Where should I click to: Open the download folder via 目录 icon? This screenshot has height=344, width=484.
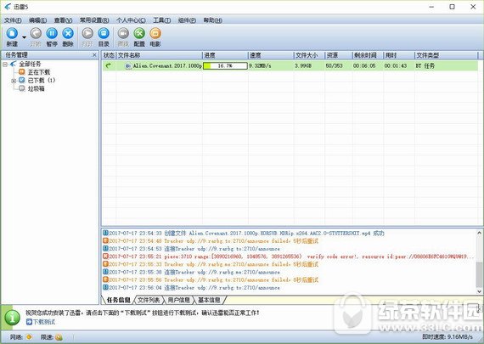point(104,33)
